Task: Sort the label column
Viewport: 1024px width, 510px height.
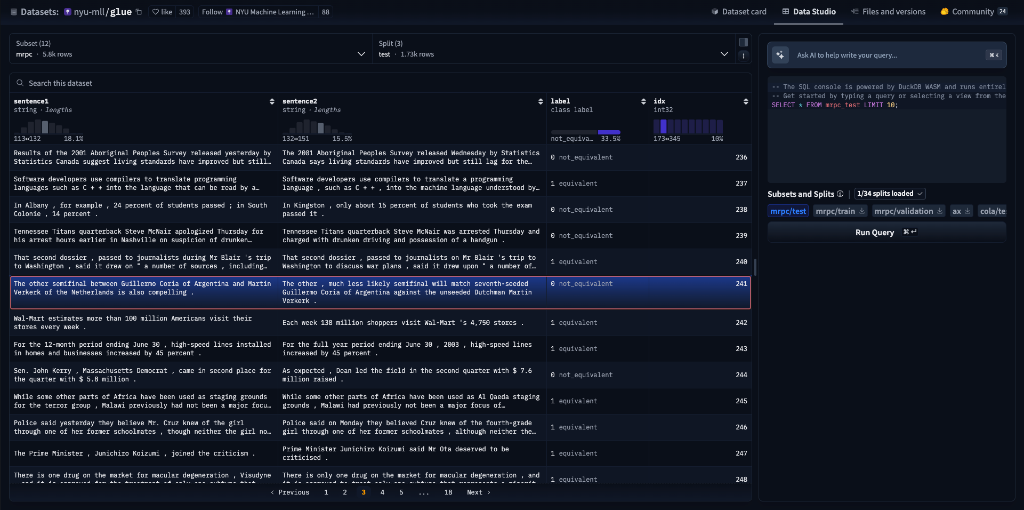Action: 643,101
